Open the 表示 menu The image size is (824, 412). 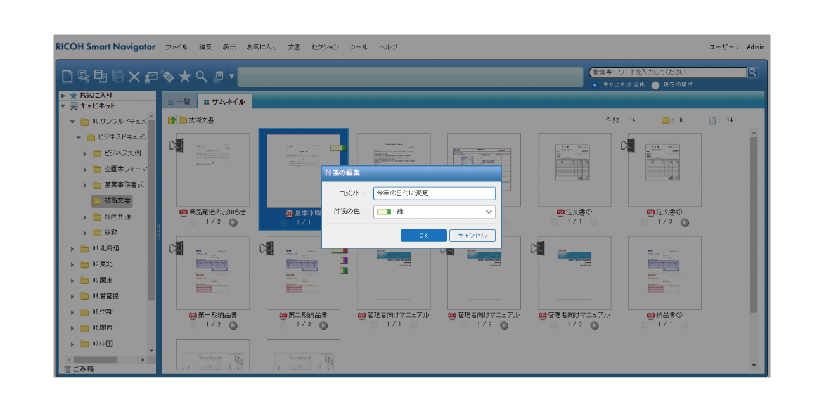(229, 47)
